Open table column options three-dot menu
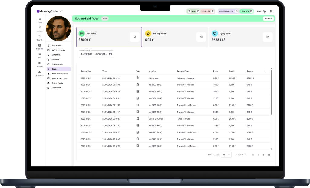The width and height of the screenshot is (310, 188). pyautogui.click(x=265, y=71)
